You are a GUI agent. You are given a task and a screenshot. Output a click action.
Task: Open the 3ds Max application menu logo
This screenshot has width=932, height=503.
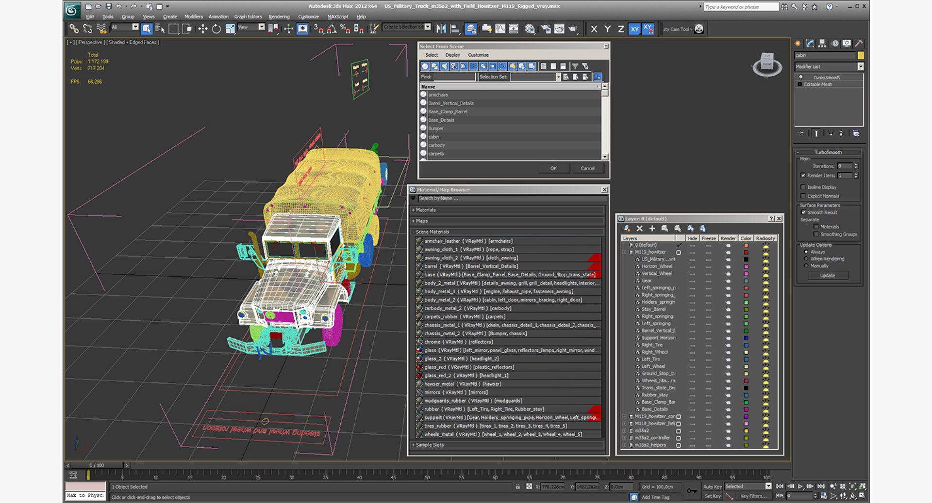point(73,10)
